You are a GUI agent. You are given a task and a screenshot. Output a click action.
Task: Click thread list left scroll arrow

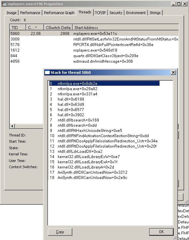coord(12,126)
